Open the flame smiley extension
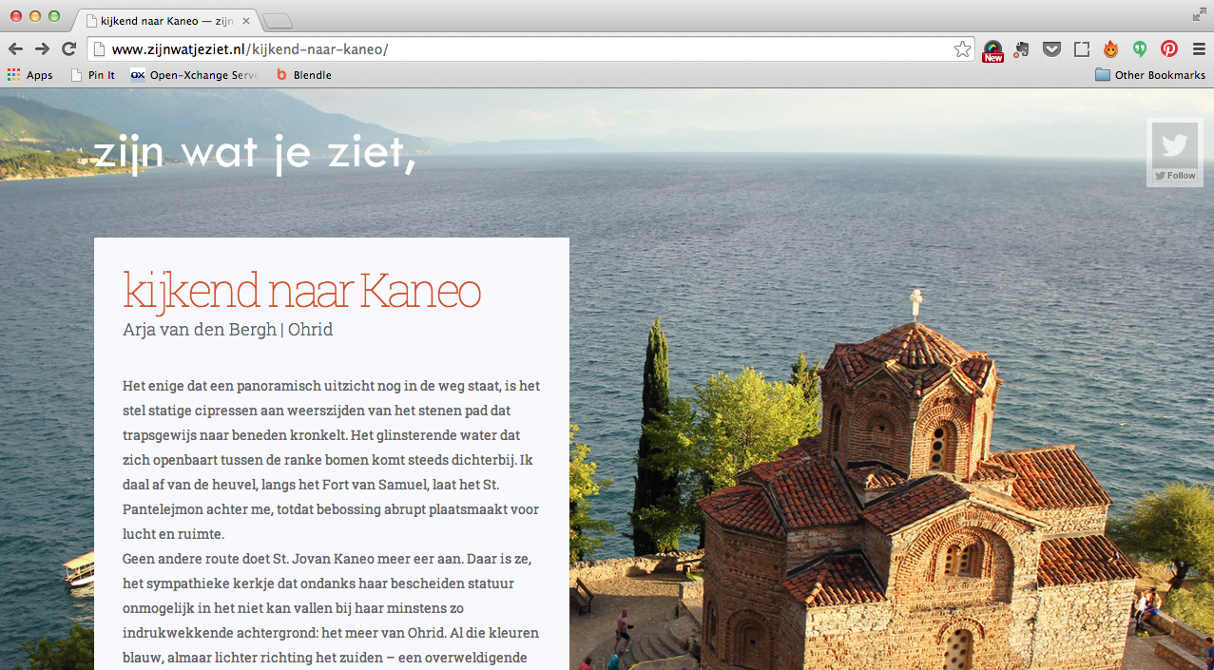The height and width of the screenshot is (670, 1214). tap(1110, 49)
